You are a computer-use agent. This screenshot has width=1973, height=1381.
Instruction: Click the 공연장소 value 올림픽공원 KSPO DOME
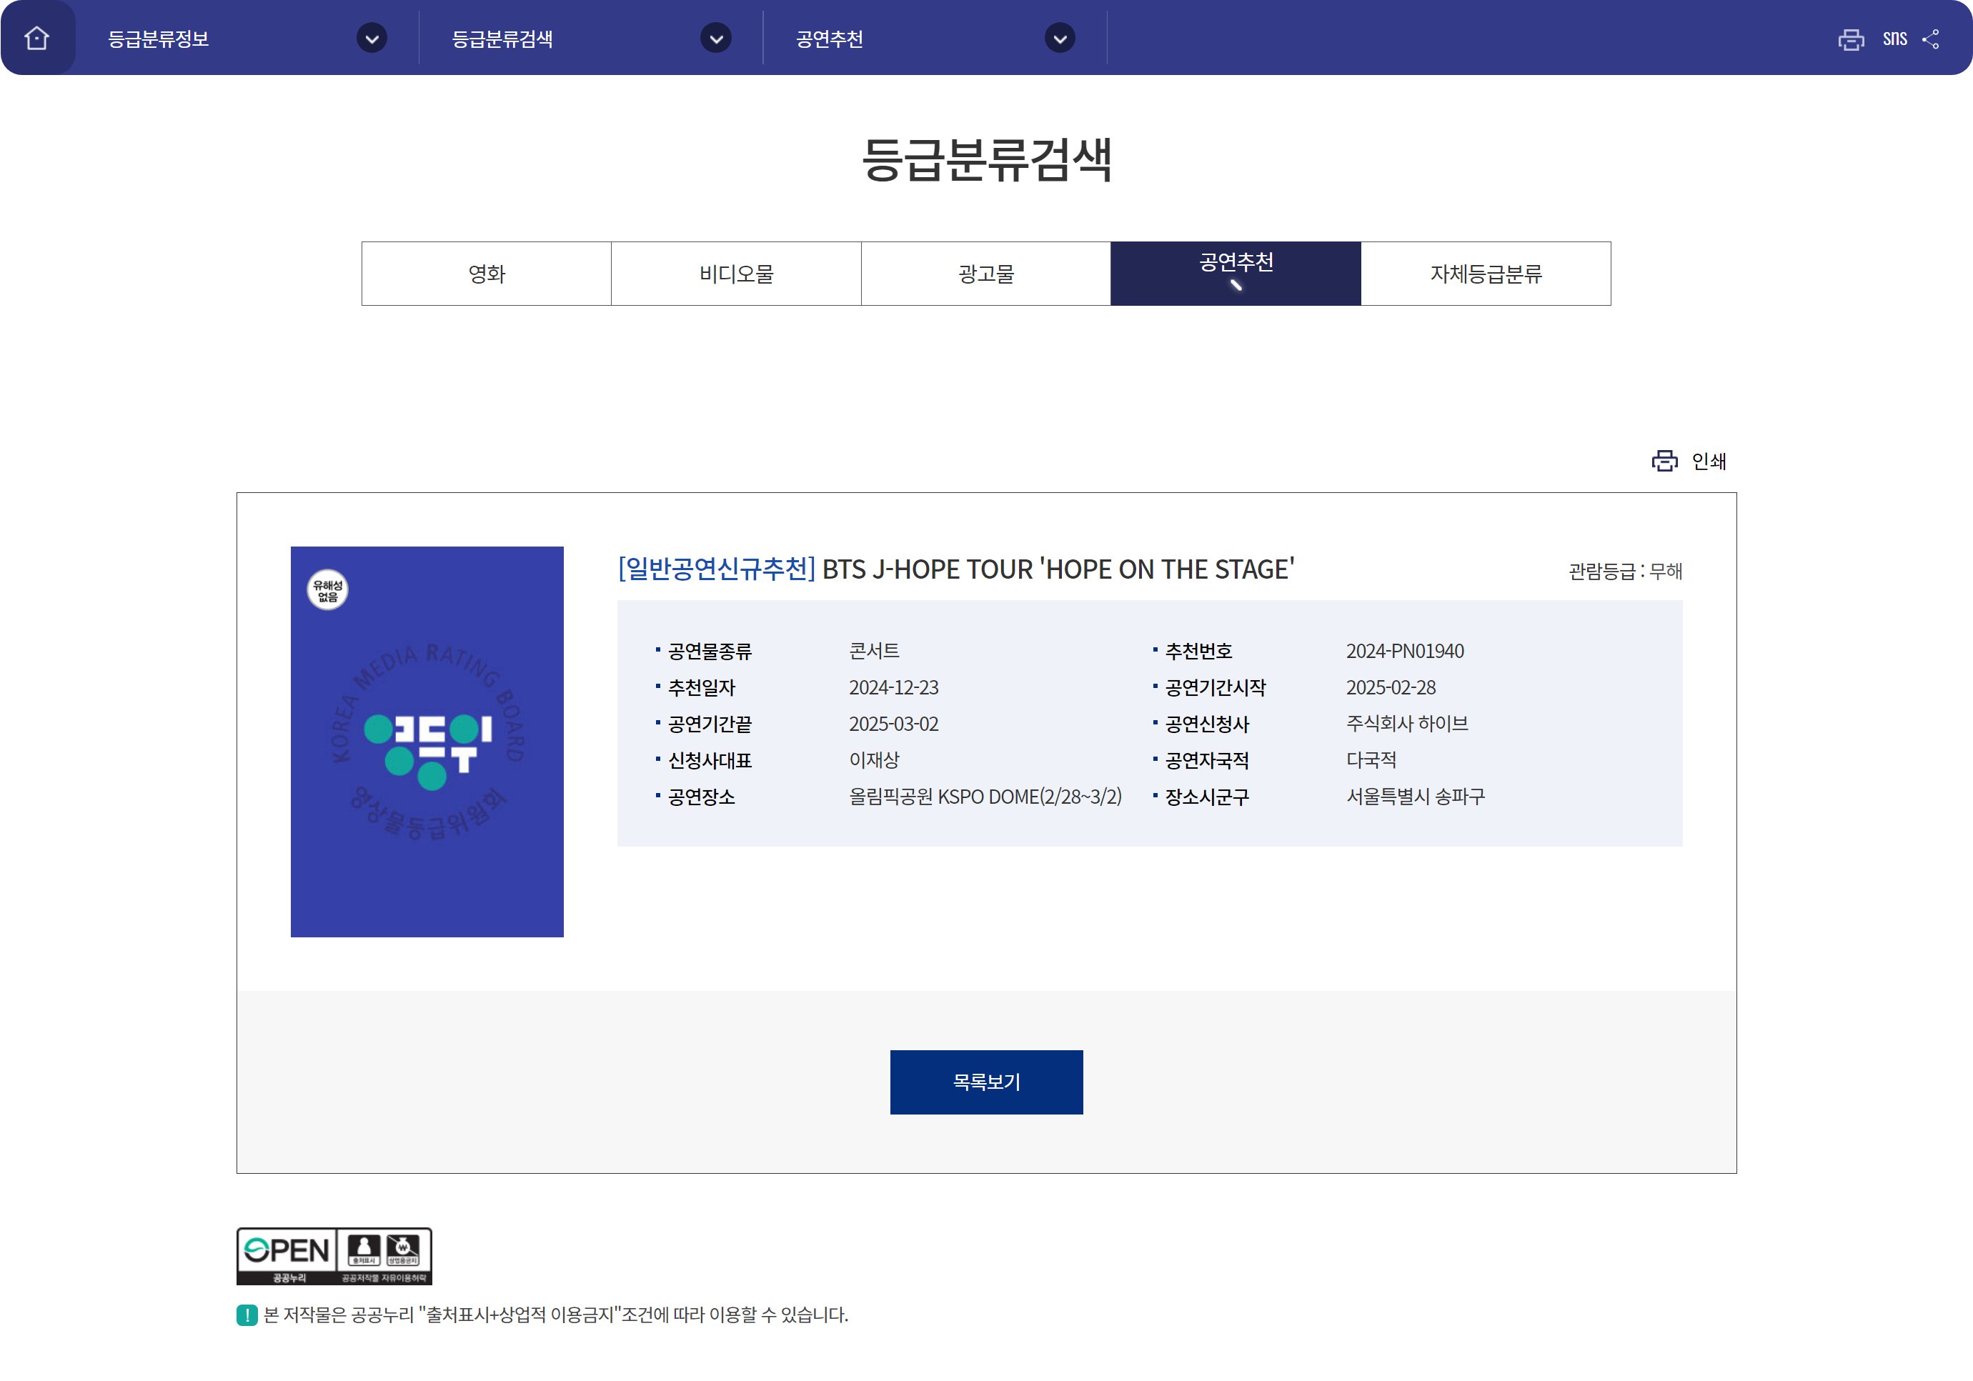[985, 797]
